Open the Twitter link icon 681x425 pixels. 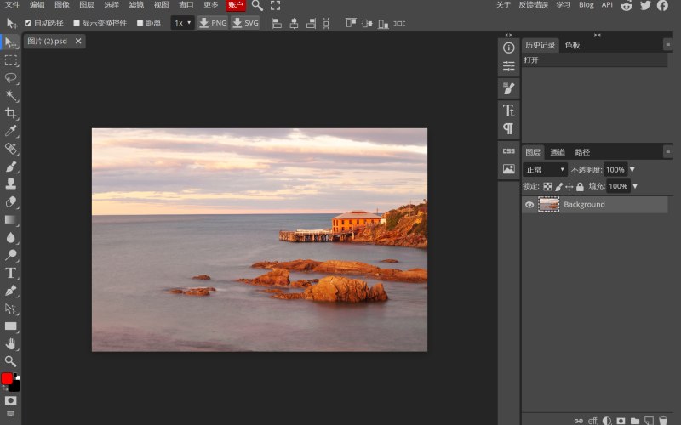pos(645,6)
